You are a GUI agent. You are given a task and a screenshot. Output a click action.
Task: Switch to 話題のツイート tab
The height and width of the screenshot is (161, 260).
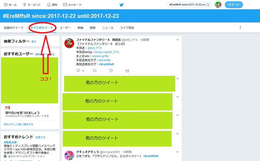(14, 28)
